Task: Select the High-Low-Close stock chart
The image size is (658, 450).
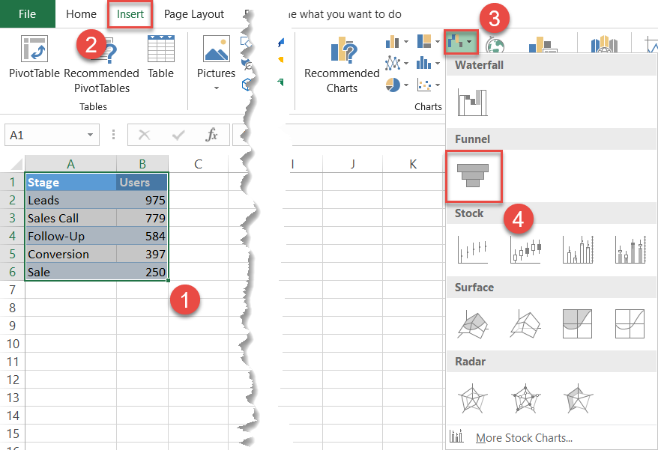Action: tap(473, 250)
